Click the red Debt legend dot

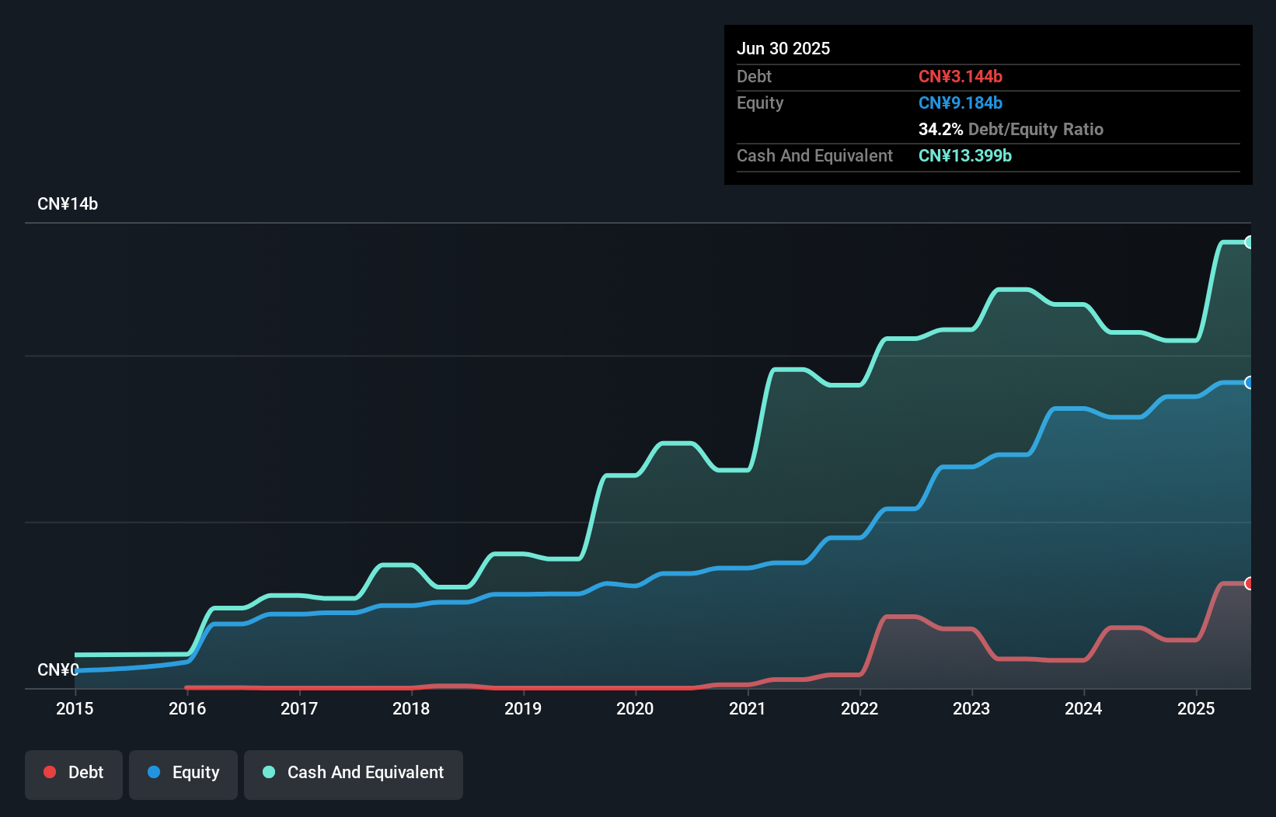[x=50, y=772]
